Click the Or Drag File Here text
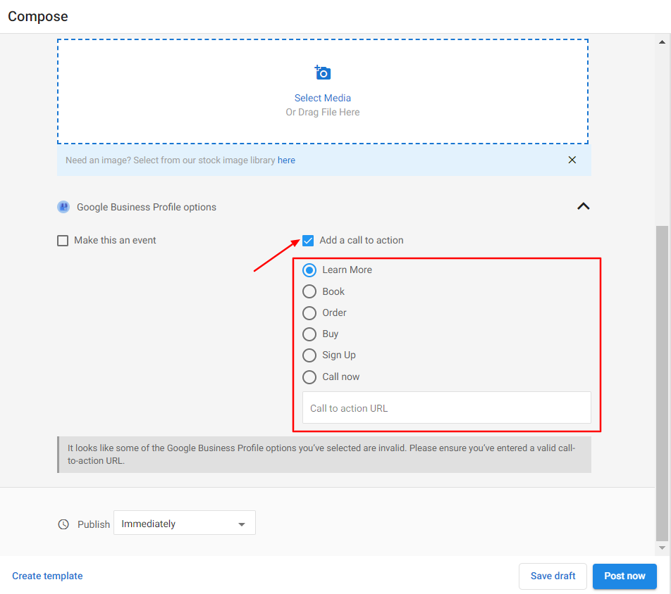Viewport: 671px width, 594px height. 323,112
